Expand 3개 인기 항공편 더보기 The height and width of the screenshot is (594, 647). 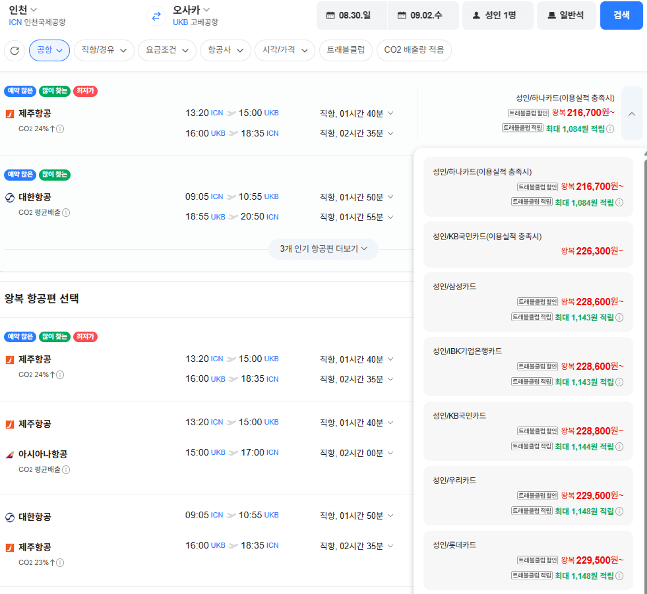coord(323,249)
